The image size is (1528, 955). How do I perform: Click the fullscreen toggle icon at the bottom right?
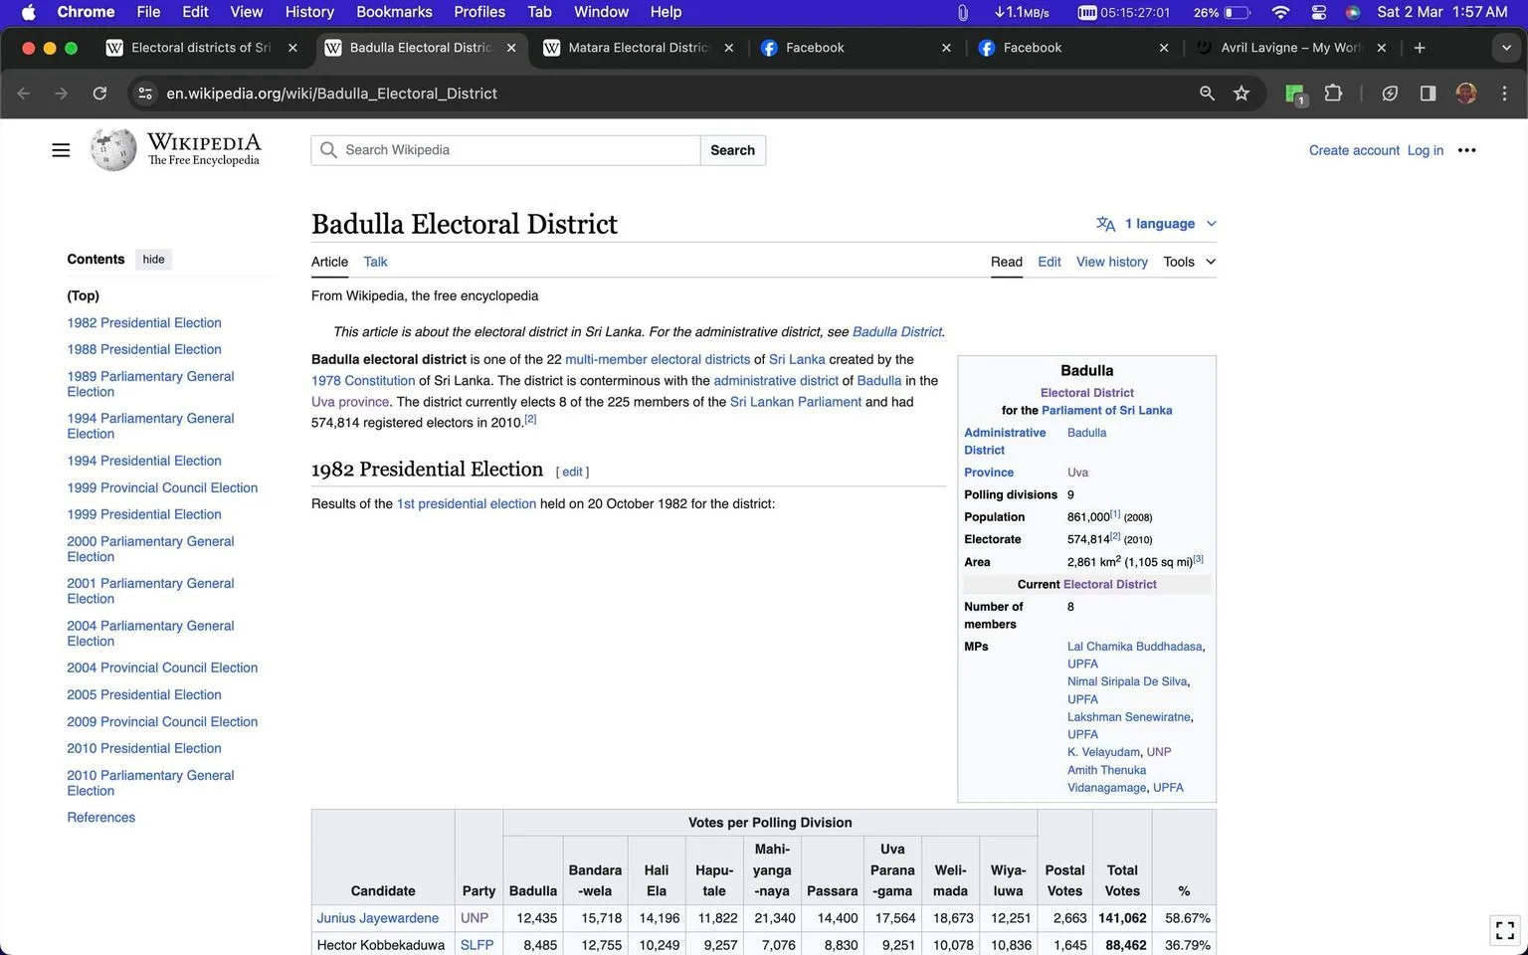[1505, 930]
